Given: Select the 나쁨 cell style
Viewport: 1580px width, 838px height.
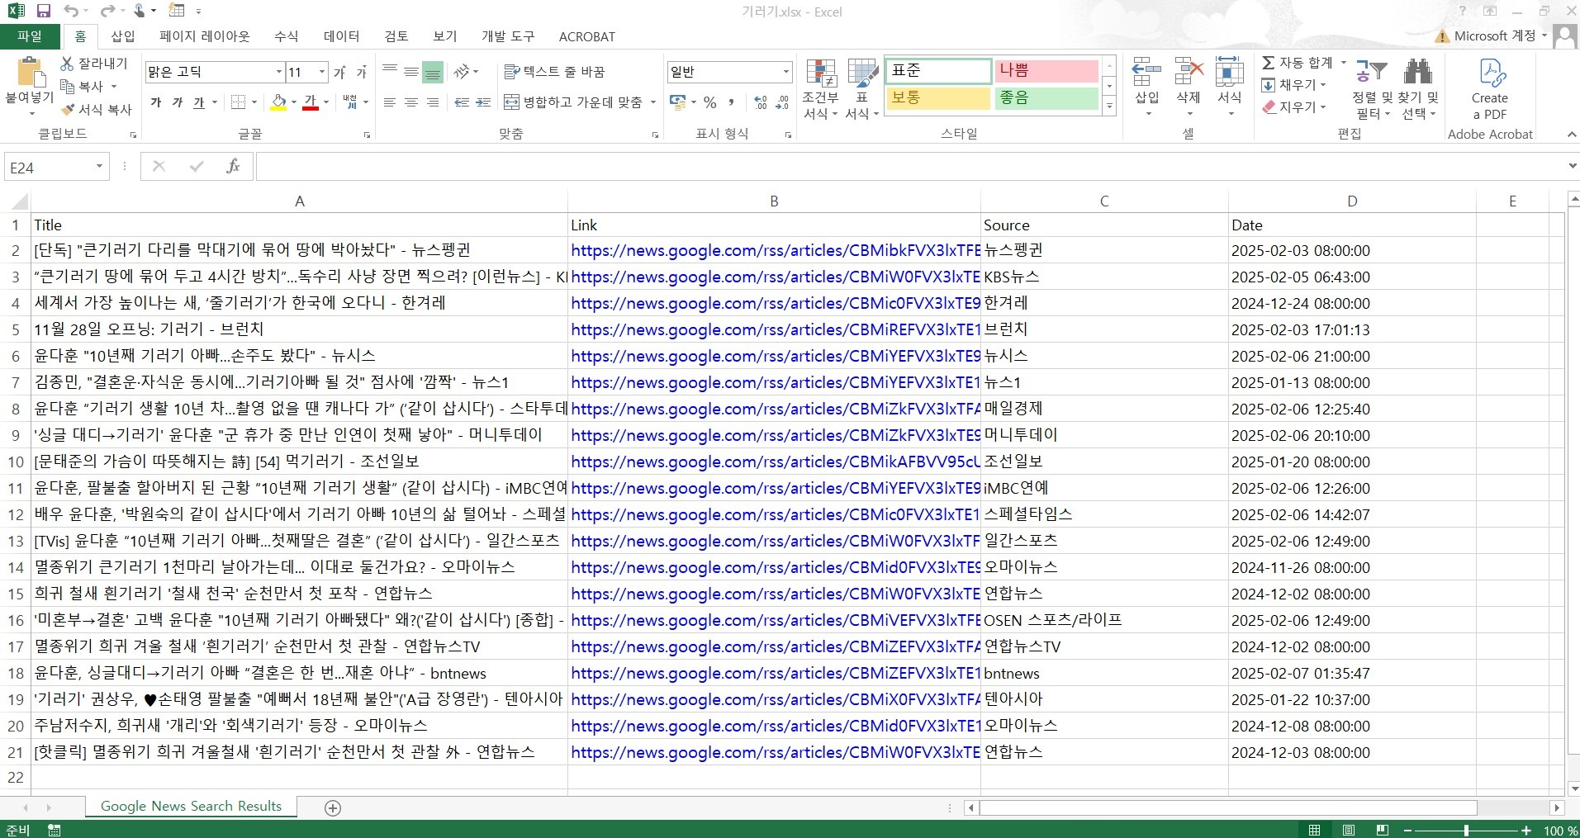Looking at the screenshot, I should (1046, 71).
